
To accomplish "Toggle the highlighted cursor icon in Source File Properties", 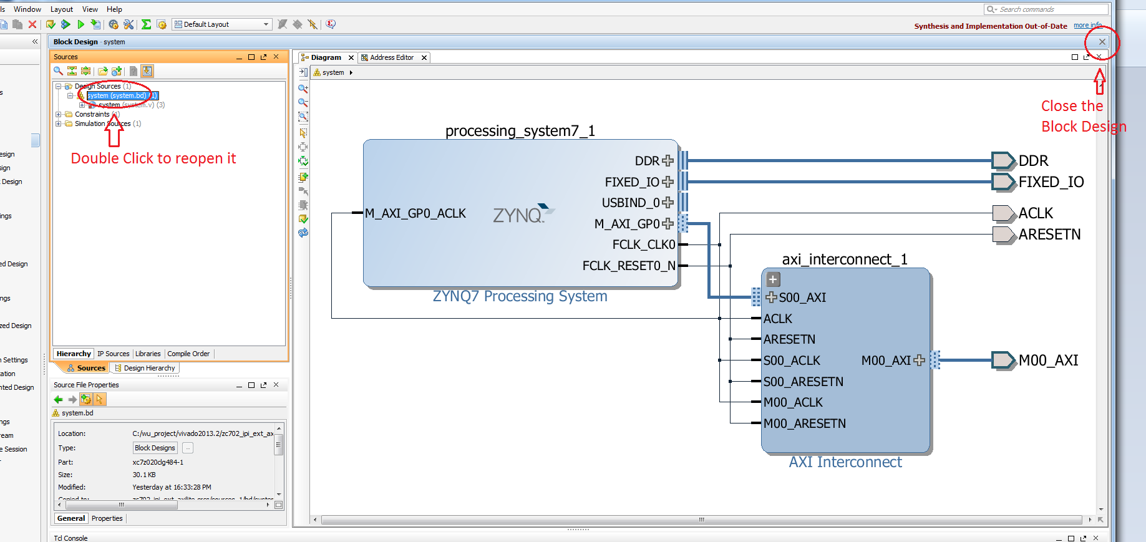I will coord(99,399).
